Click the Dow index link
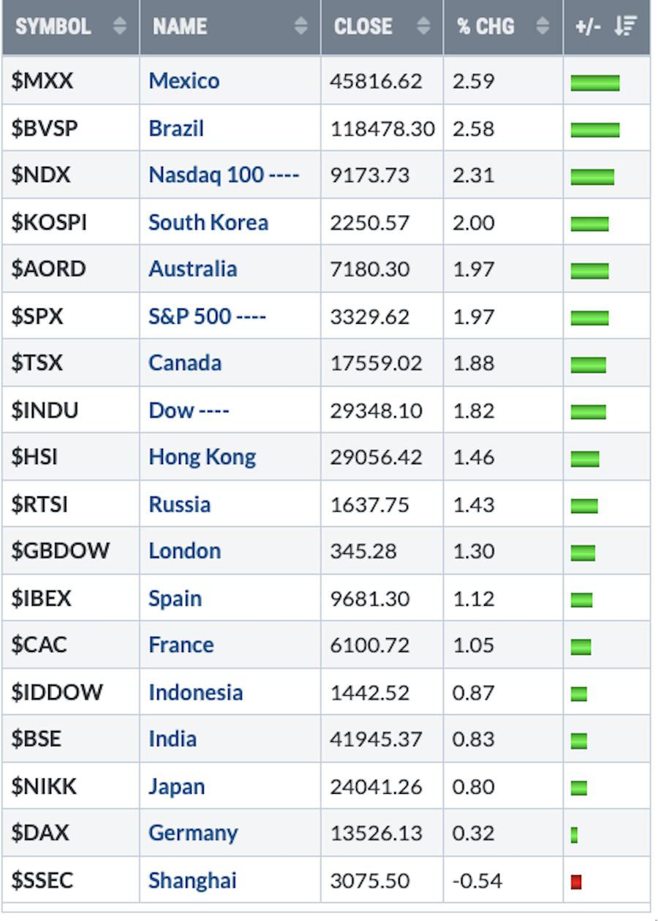This screenshot has width=658, height=921. click(x=188, y=411)
